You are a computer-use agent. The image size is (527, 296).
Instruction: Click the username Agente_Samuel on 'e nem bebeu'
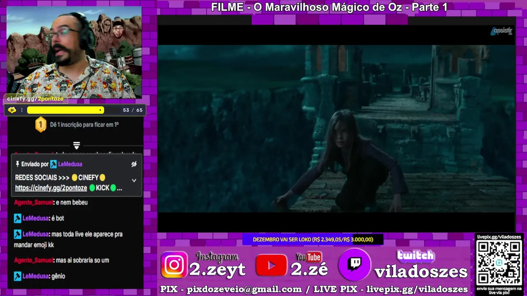pos(33,202)
